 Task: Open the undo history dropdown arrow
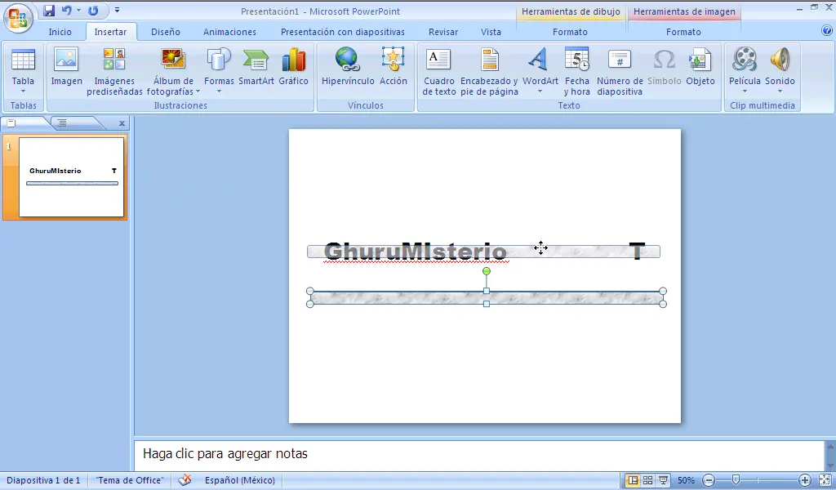coord(78,10)
